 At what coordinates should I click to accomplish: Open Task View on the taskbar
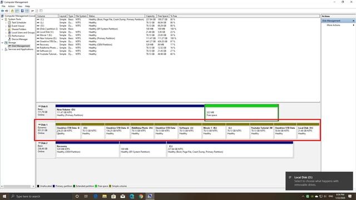(86, 196)
